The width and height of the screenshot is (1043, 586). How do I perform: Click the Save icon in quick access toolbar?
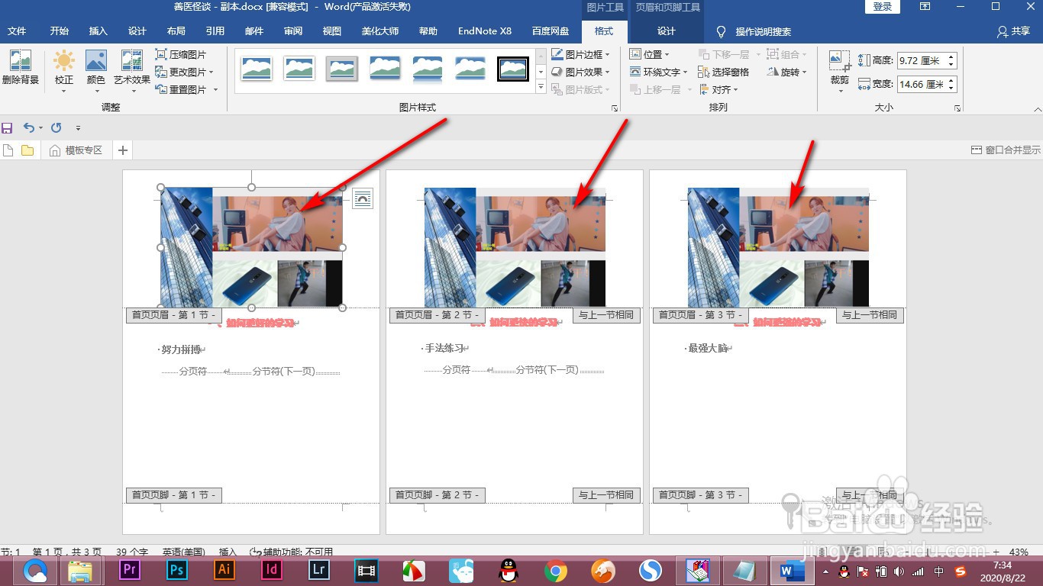click(8, 128)
